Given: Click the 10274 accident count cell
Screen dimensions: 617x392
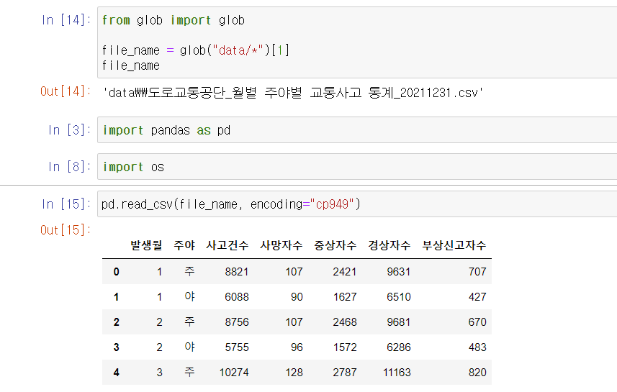Looking at the screenshot, I should (234, 373).
